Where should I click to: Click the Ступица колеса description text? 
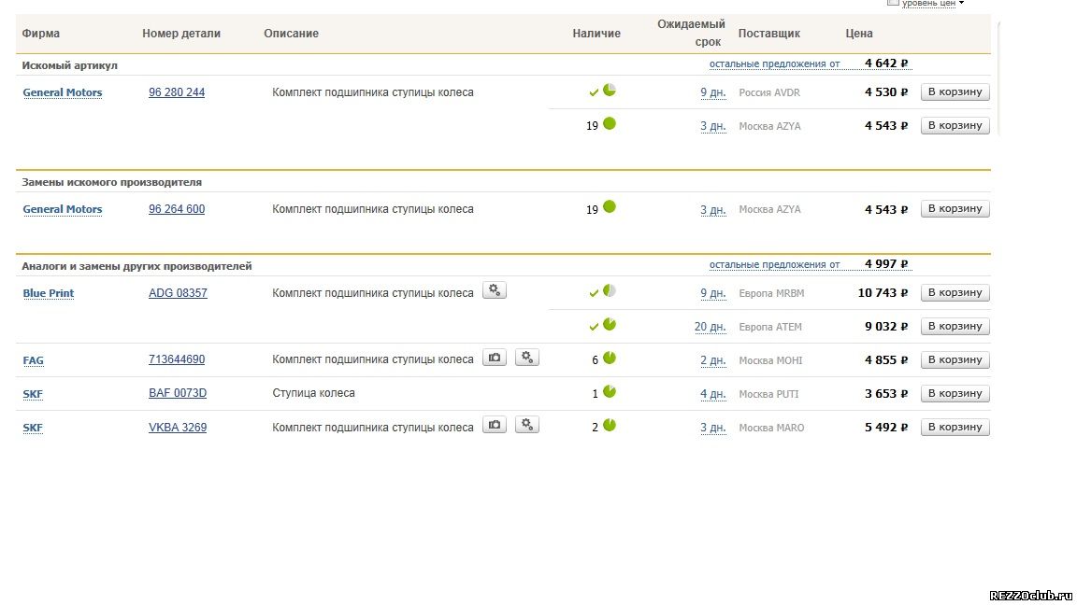313,393
